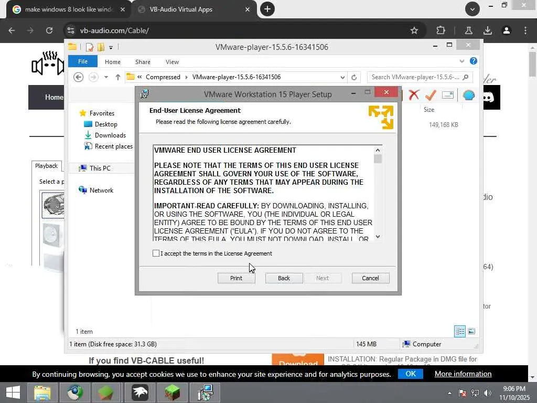Viewport: 537px width, 403px height.
Task: Open the More information cookie link
Action: click(463, 374)
